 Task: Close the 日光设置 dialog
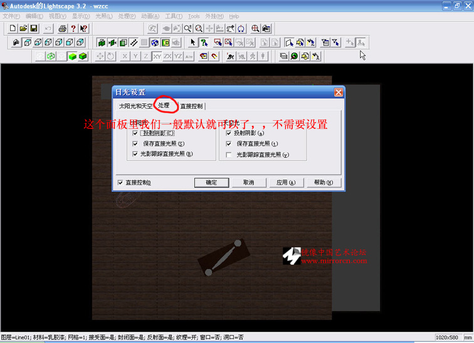[339, 92]
